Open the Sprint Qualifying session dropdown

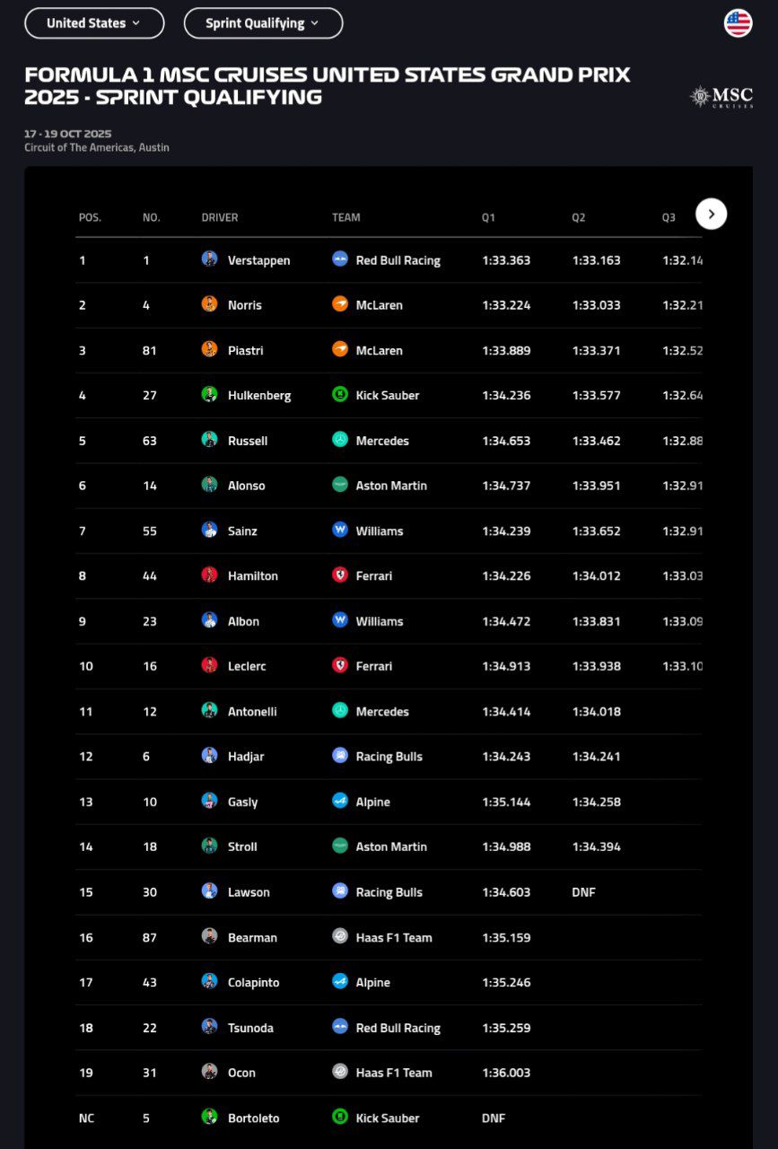(x=263, y=22)
